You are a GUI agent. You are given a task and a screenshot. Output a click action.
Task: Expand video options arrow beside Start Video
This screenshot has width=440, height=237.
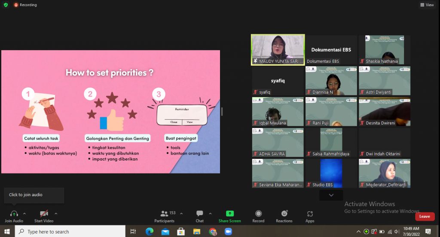[56, 213]
